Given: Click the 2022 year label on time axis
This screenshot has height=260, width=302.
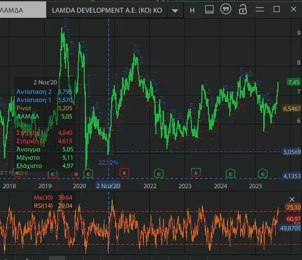Looking at the screenshot, I should pyautogui.click(x=150, y=186).
